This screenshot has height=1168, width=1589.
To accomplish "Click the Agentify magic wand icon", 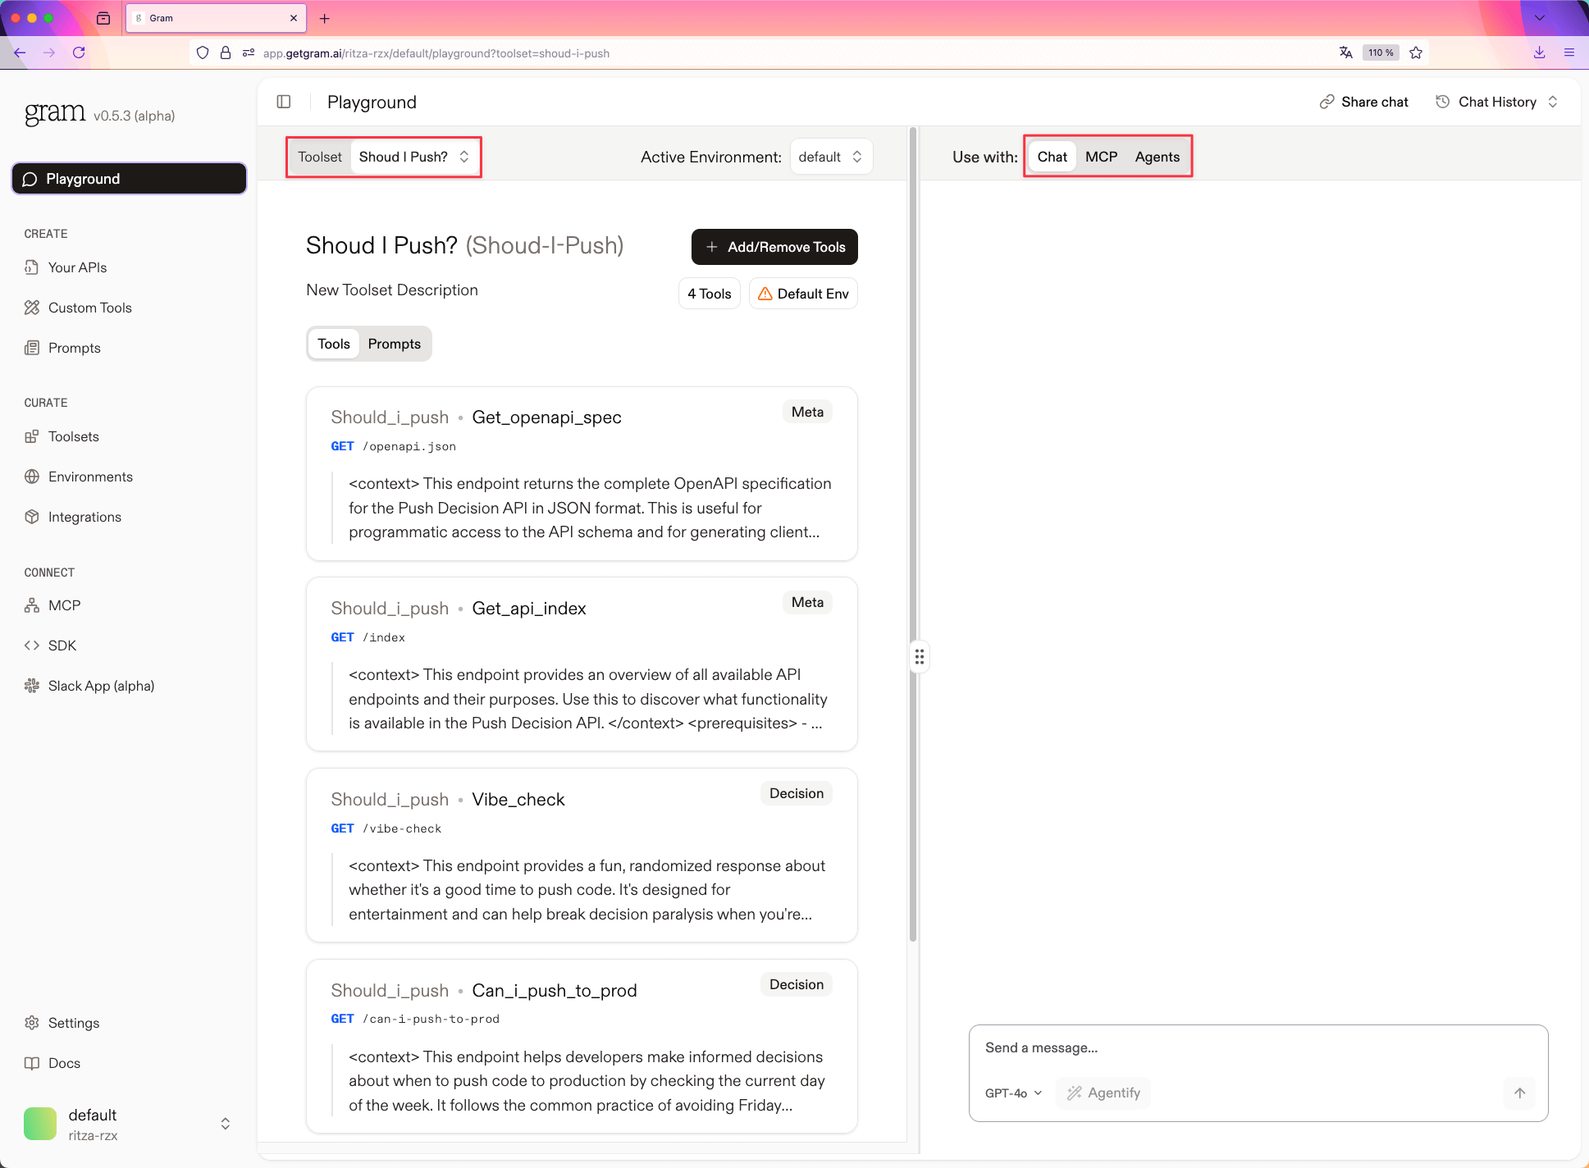I will pyautogui.click(x=1074, y=1093).
